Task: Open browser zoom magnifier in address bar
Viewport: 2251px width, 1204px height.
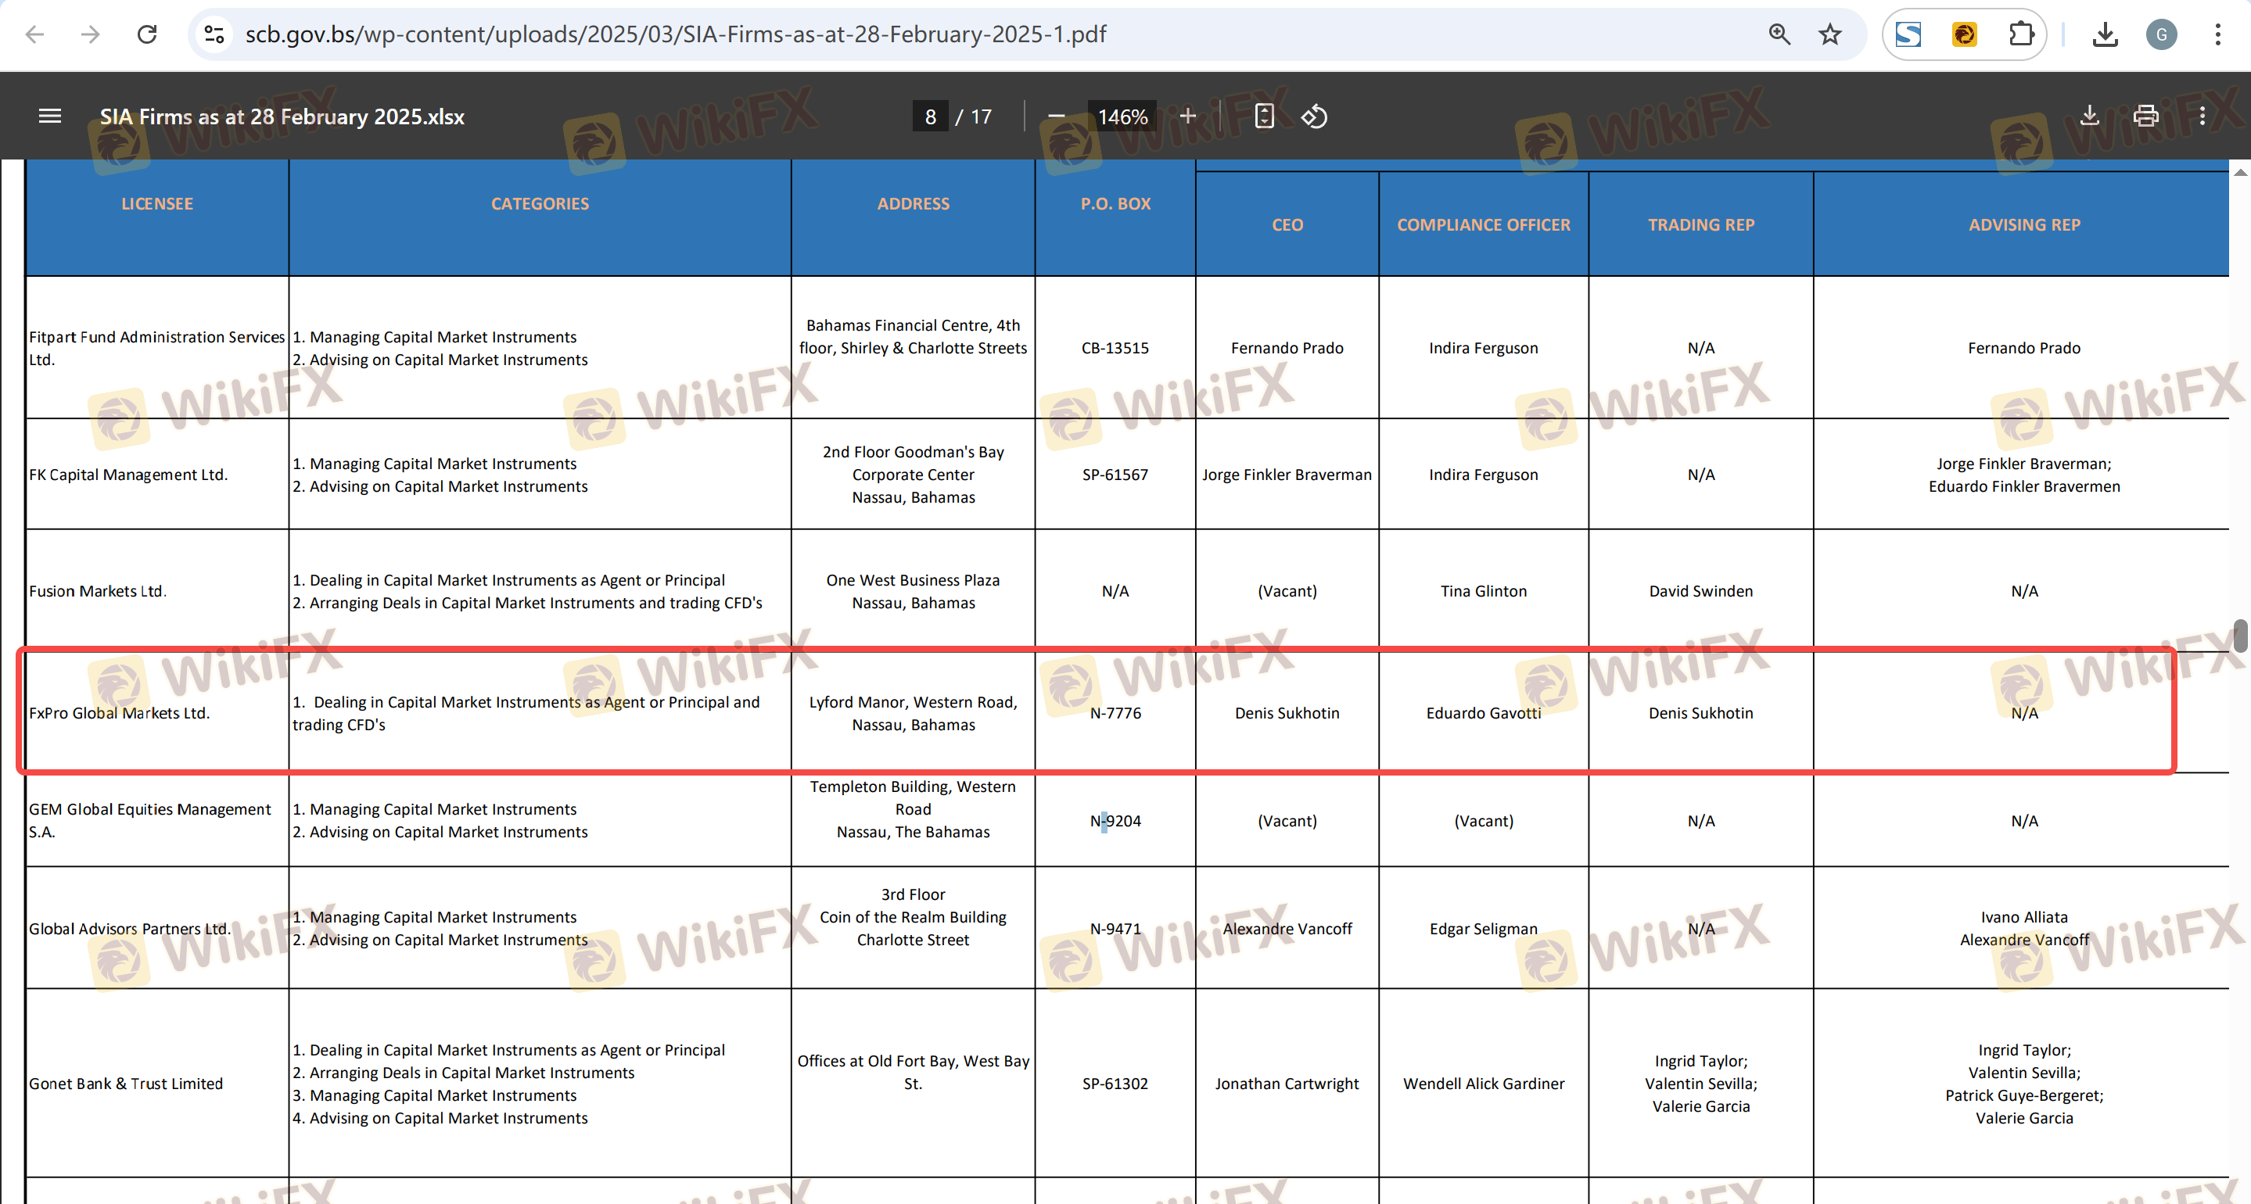Action: [1779, 34]
